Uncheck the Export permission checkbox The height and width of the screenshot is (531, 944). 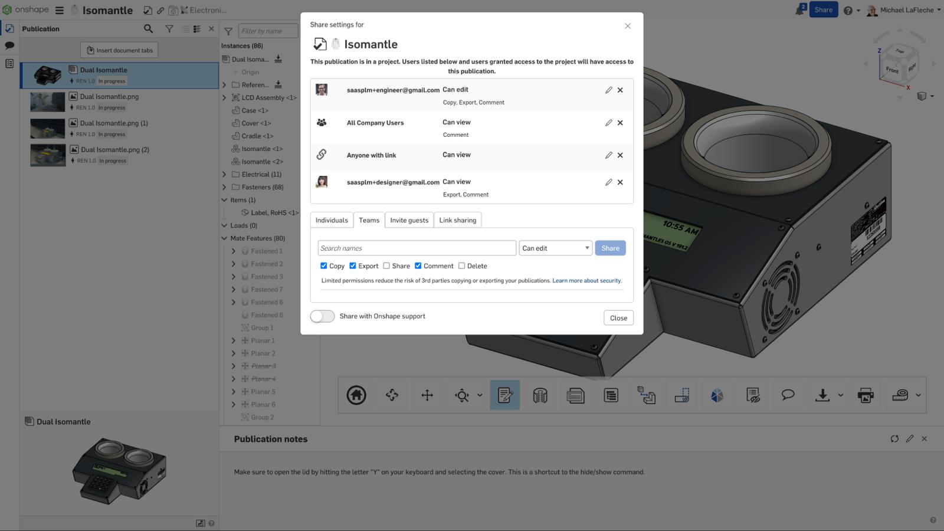tap(353, 265)
